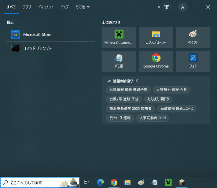The width and height of the screenshot is (217, 188).
Task: Switch to the アプリ tab
Action: [27, 7]
